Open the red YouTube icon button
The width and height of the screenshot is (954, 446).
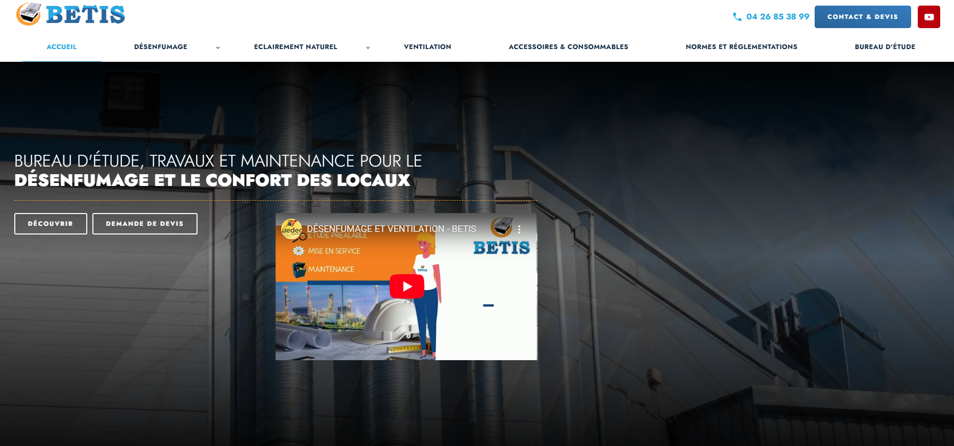[928, 17]
